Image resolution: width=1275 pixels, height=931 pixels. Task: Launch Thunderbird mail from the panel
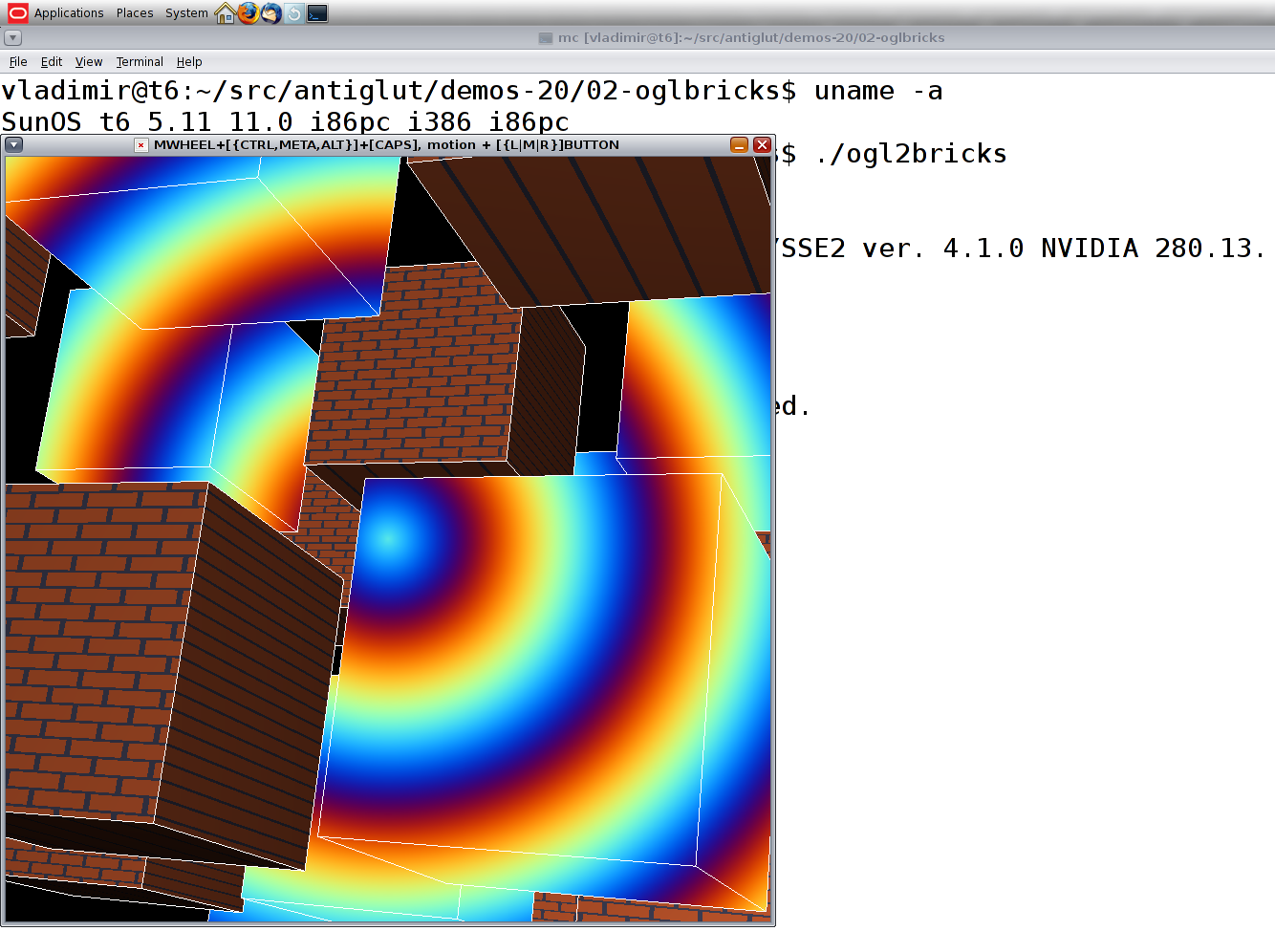click(271, 13)
